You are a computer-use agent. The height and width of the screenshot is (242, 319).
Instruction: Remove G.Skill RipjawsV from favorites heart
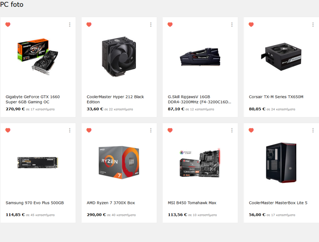(x=170, y=25)
